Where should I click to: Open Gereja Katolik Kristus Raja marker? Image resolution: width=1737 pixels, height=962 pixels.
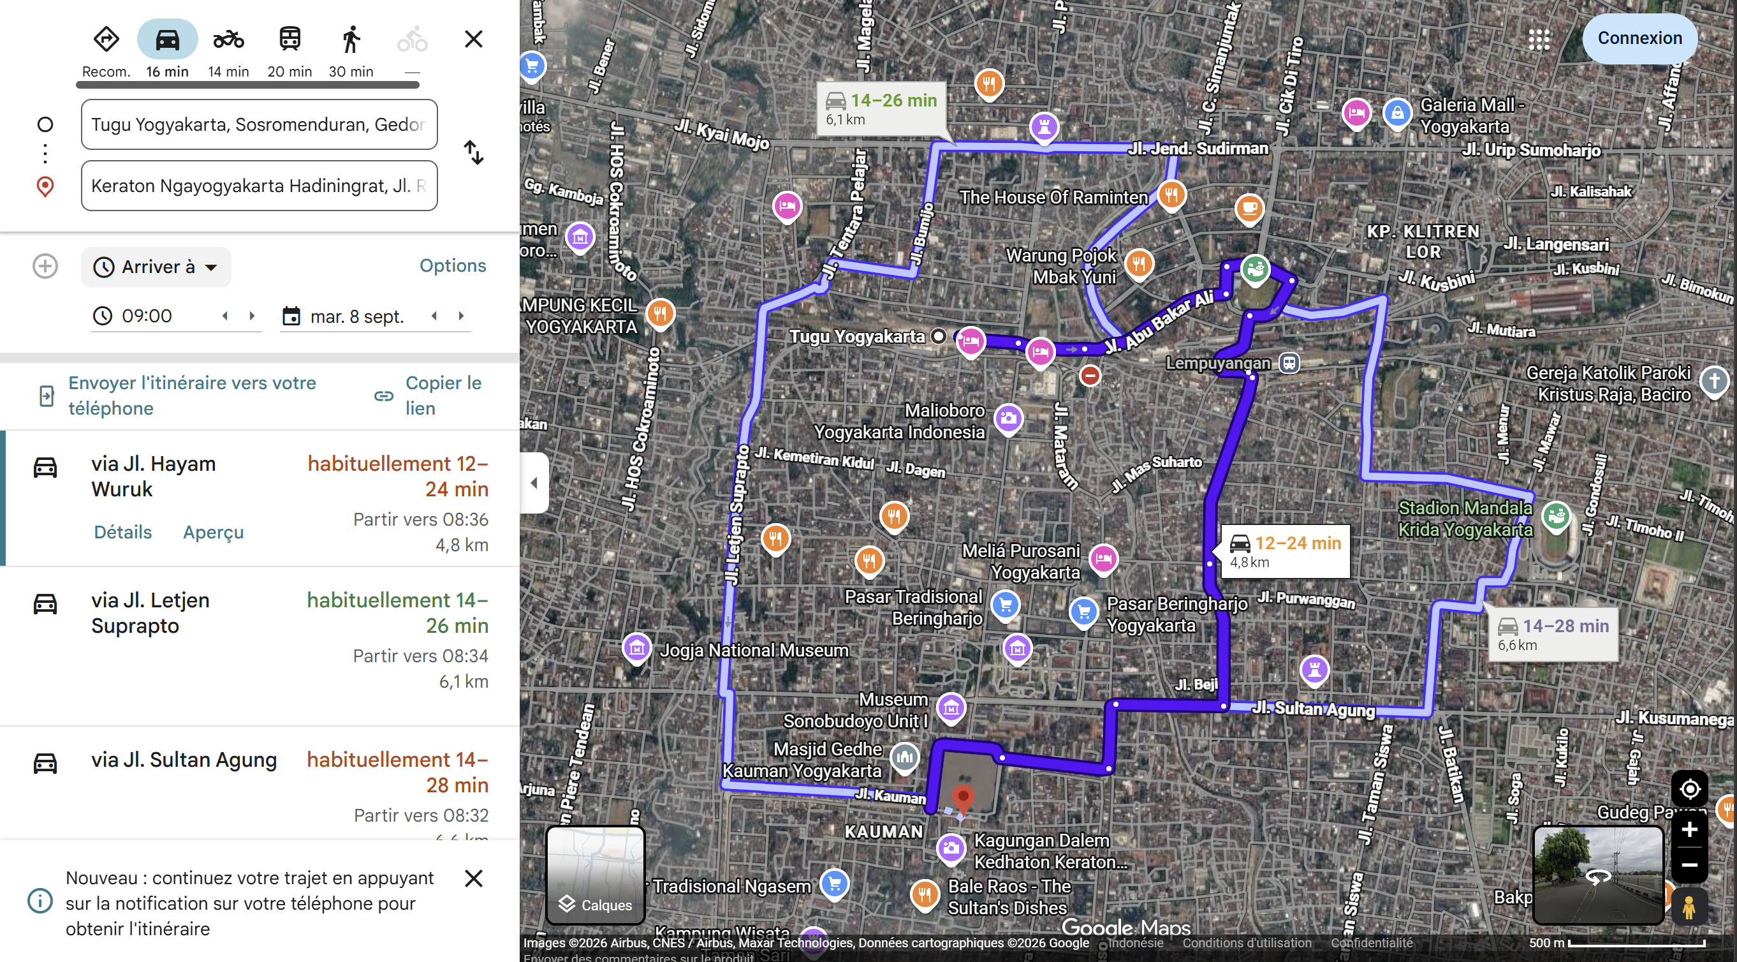pyautogui.click(x=1713, y=382)
